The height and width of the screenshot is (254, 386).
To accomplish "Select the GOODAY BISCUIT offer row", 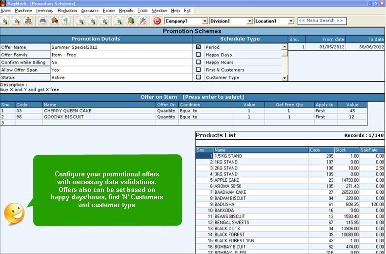I will point(183,117).
